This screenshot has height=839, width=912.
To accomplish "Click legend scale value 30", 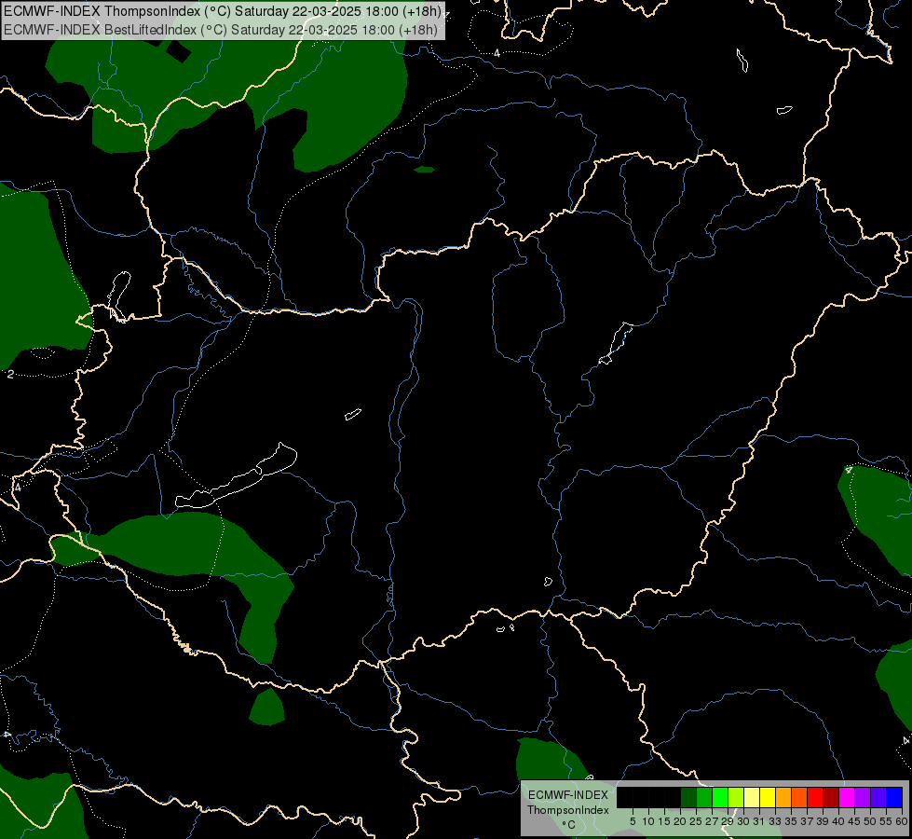I will [x=743, y=821].
